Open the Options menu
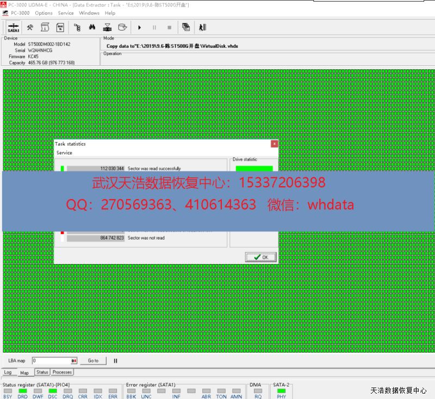 [x=43, y=13]
